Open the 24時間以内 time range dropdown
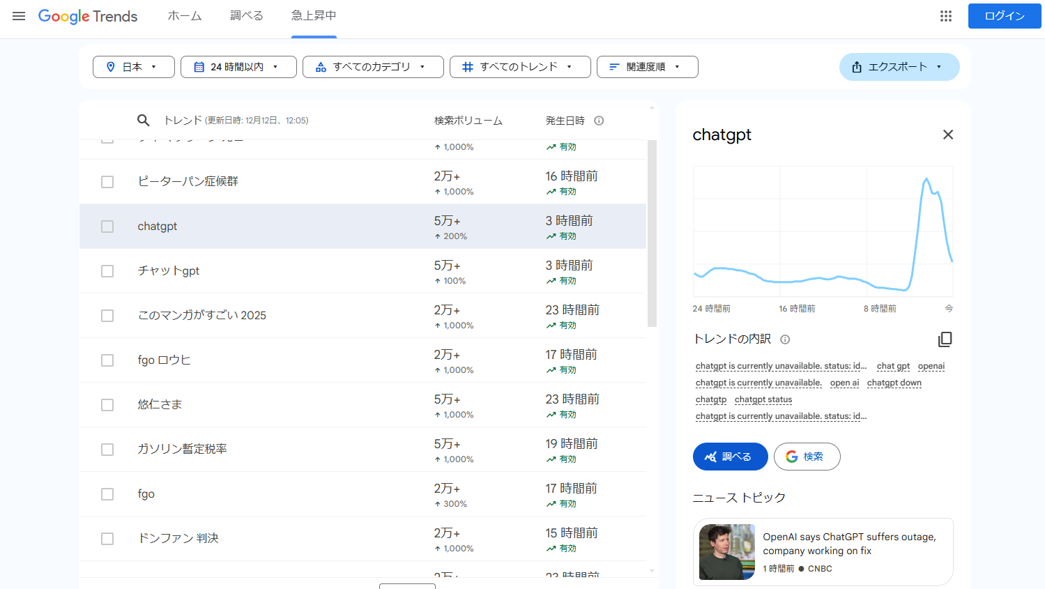The width and height of the screenshot is (1045, 589). pos(238,66)
